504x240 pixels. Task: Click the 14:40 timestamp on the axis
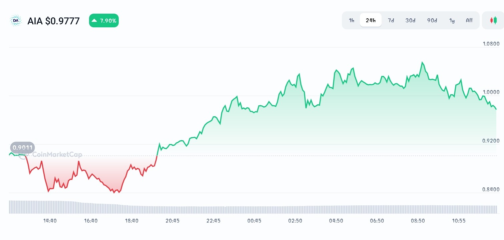coord(50,221)
